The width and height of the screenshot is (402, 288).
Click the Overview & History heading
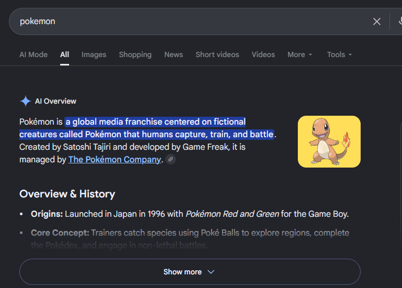click(67, 194)
